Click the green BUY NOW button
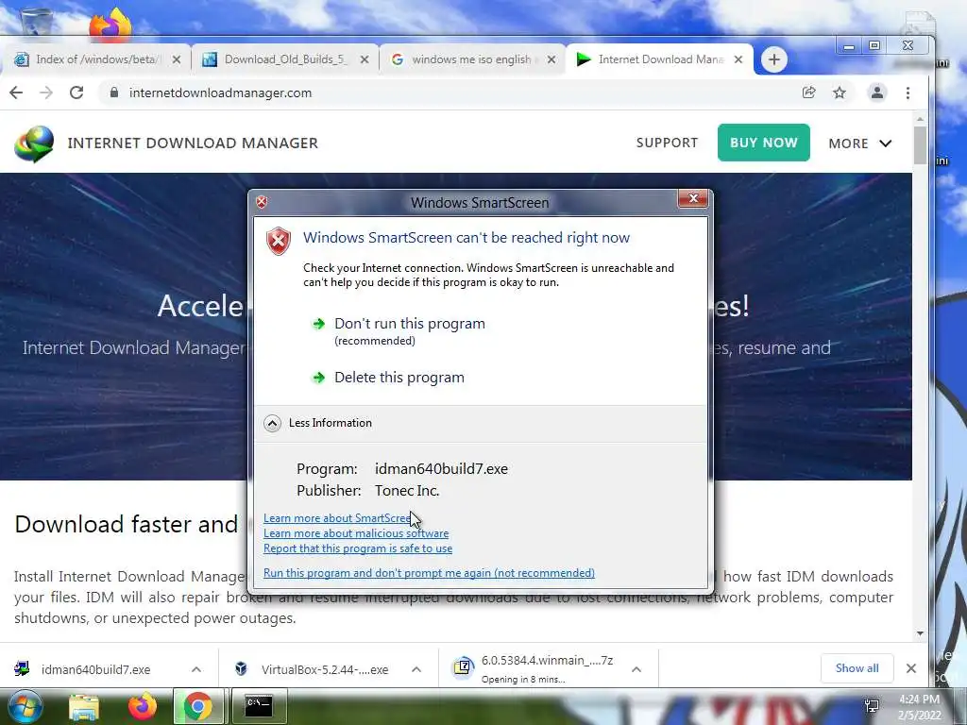Viewport: 967px width, 725px height. pyautogui.click(x=763, y=143)
